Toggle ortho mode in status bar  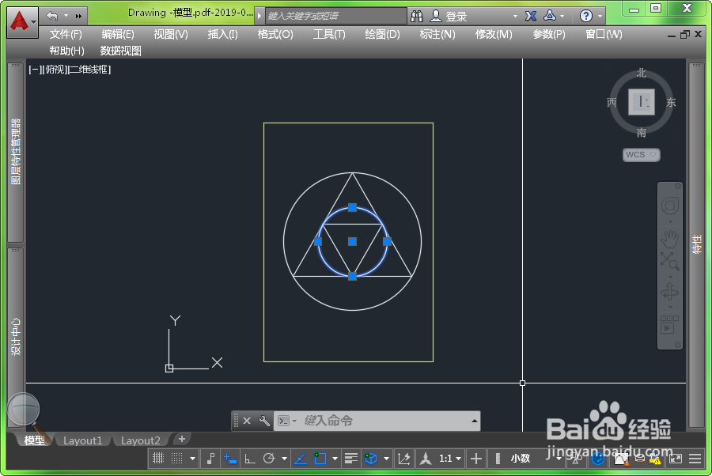[x=249, y=459]
